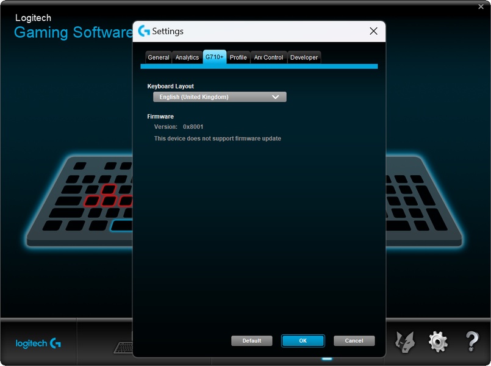Go to the Profile tab
491x366 pixels.
click(238, 57)
